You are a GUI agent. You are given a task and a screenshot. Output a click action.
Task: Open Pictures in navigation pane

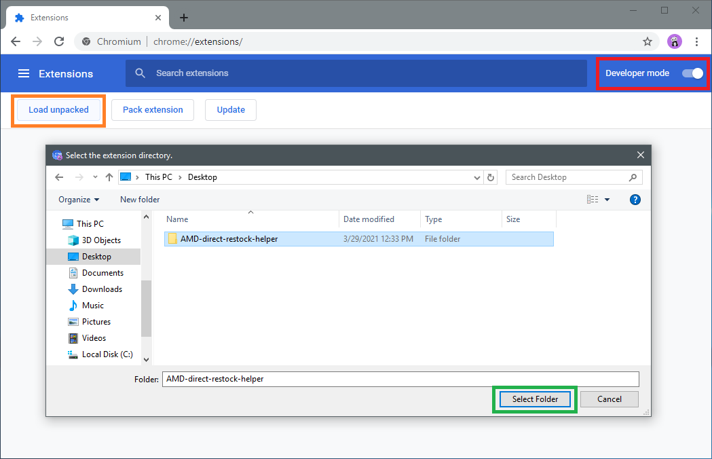tap(96, 322)
